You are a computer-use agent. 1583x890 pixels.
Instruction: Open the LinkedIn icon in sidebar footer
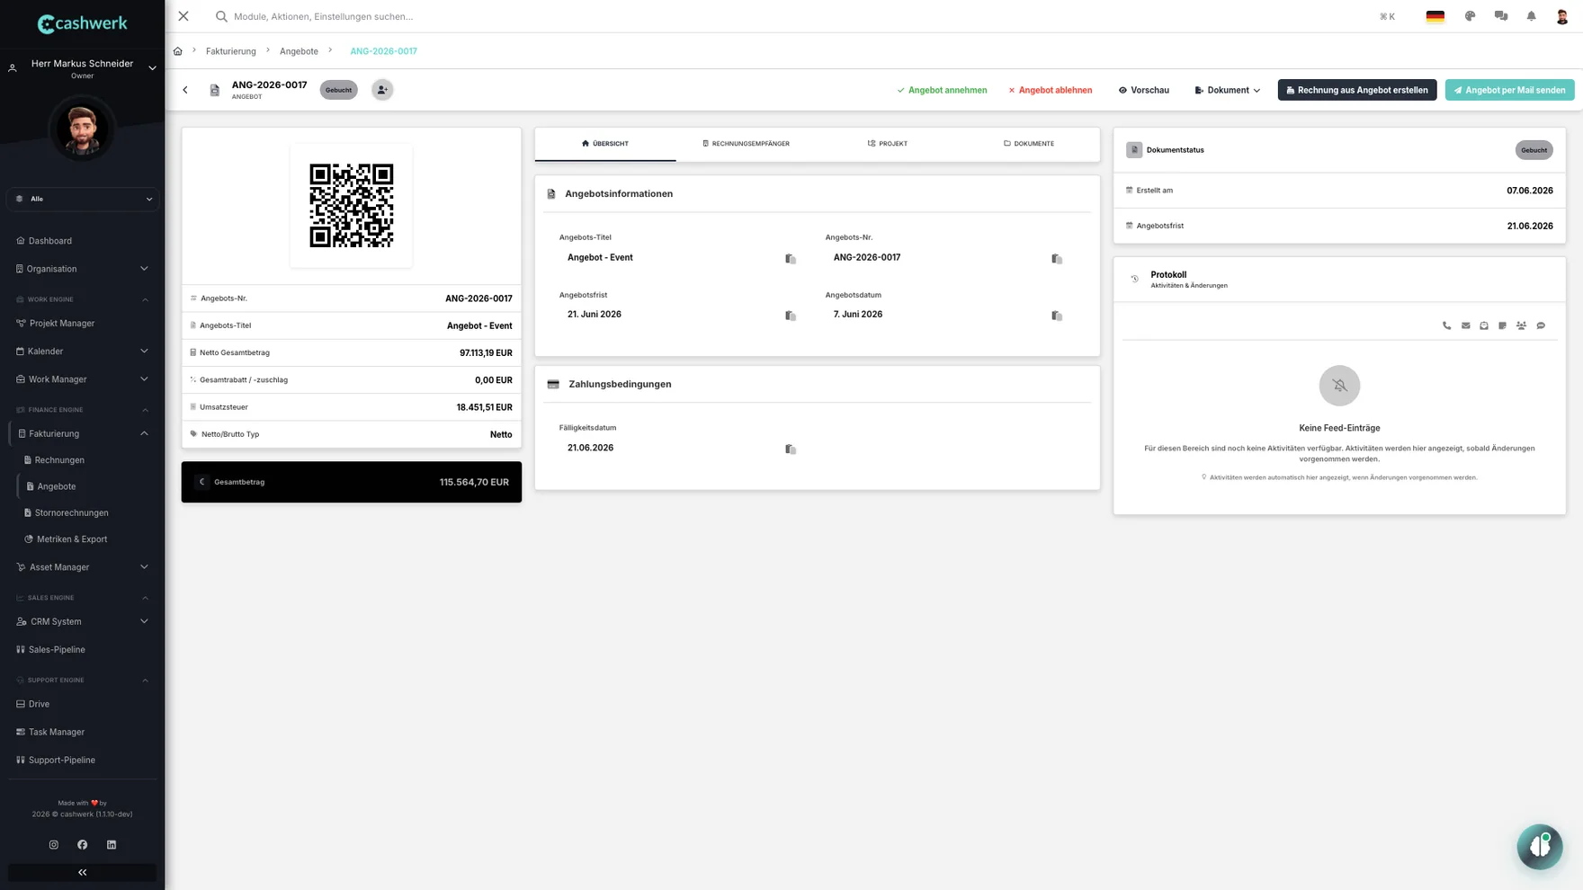[x=112, y=844]
